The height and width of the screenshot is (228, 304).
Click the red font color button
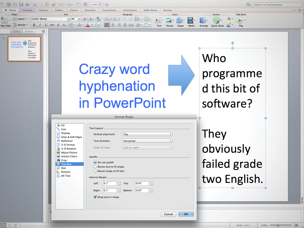coord(88,25)
